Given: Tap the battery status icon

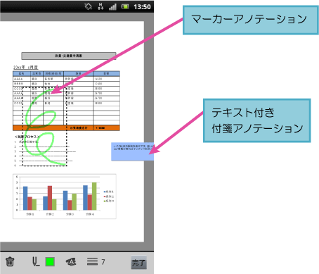Looking at the screenshot, I should pyautogui.click(x=125, y=6).
